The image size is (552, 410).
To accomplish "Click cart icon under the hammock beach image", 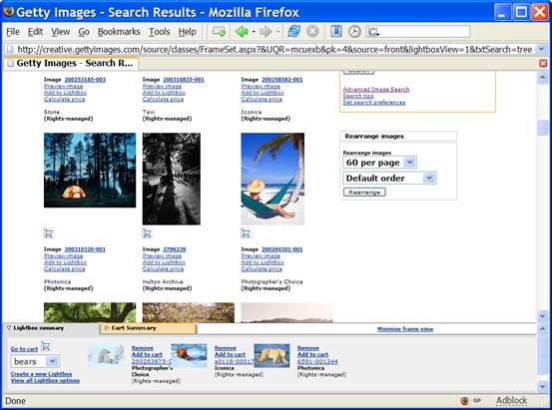I will (x=246, y=233).
